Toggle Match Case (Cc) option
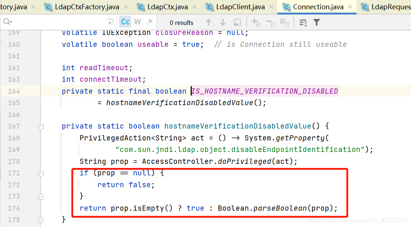 pyautogui.click(x=125, y=22)
